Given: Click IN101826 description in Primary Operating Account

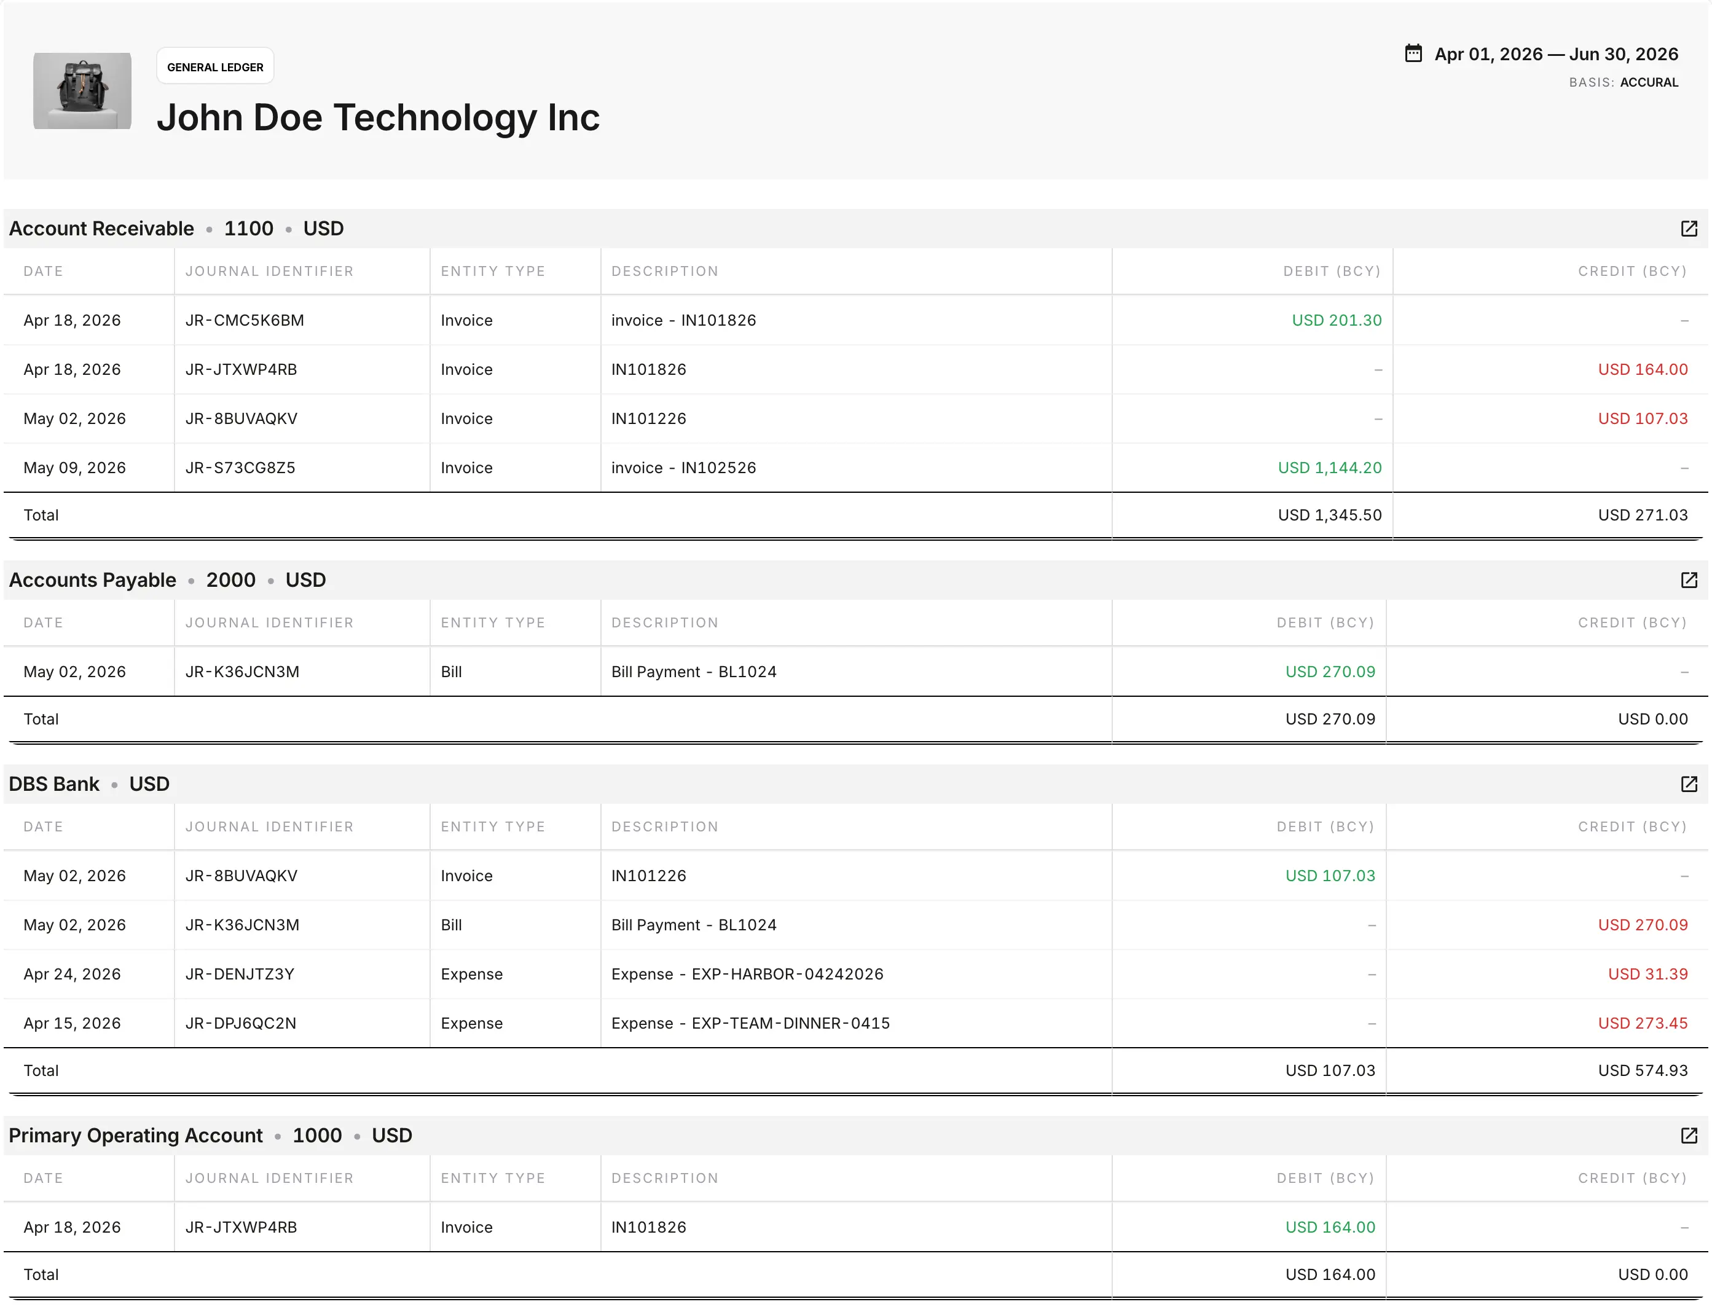Looking at the screenshot, I should (648, 1227).
